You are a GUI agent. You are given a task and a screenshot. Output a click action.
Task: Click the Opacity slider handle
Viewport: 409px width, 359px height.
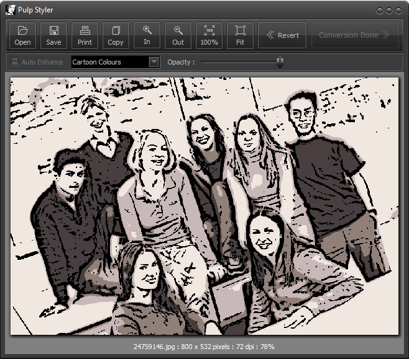[x=280, y=62]
